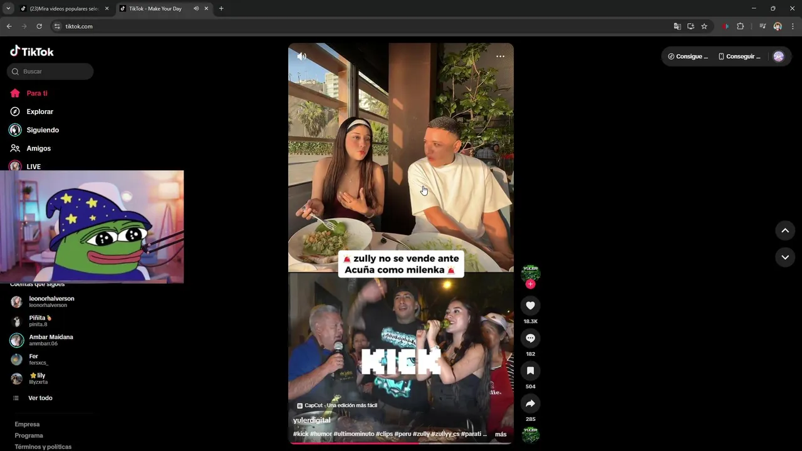Viewport: 802px width, 451px height.
Task: Focus the Buscar search field
Action: (50, 71)
